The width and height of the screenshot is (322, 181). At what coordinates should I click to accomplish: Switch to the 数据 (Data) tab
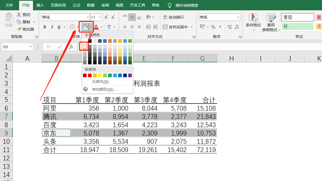[x=91, y=5]
